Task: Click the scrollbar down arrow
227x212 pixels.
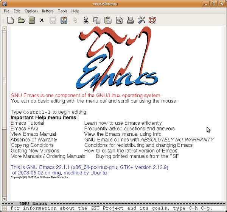Action: click(5, 199)
